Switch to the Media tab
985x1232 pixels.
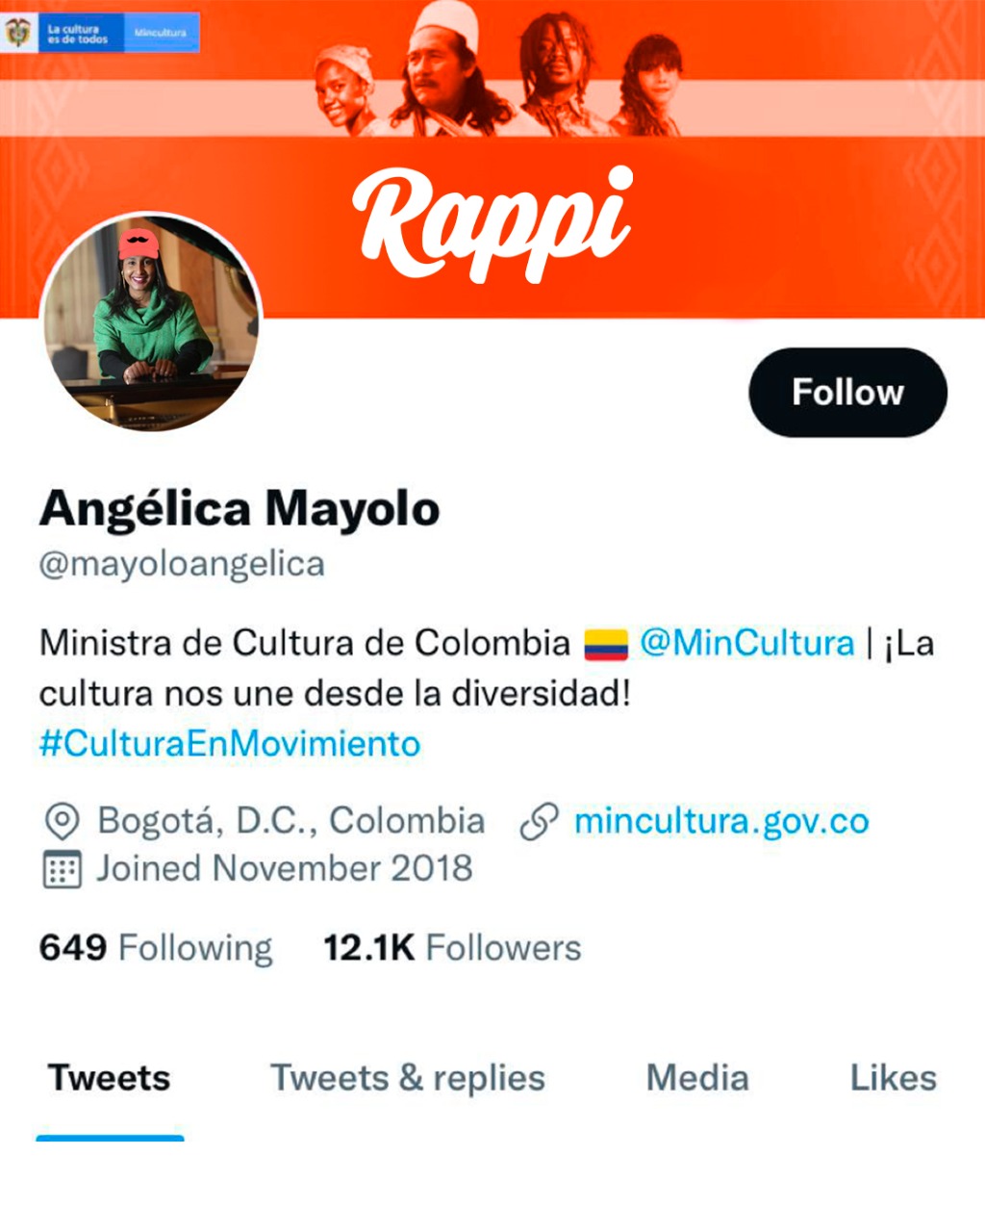click(x=697, y=1079)
